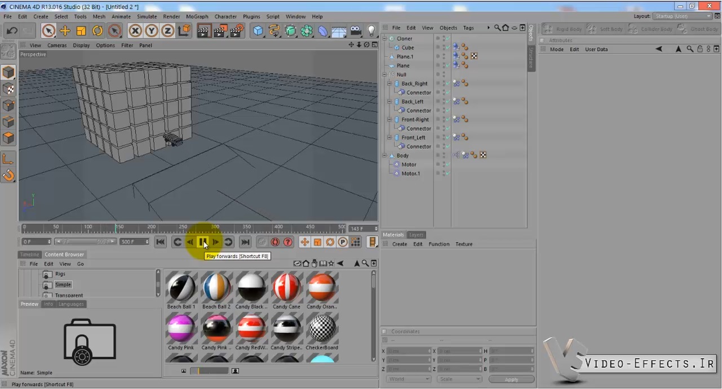
Task: Collapse the Back_Left object tree
Action: [389, 102]
